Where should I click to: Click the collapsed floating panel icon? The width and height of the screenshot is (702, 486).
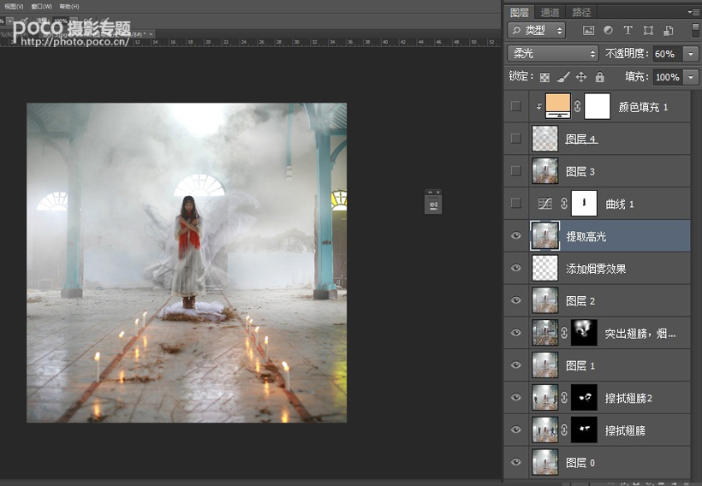433,205
